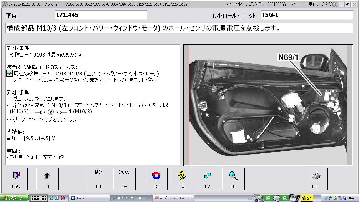
Task: Click the F8 magnifying glass button
Action: tap(233, 179)
